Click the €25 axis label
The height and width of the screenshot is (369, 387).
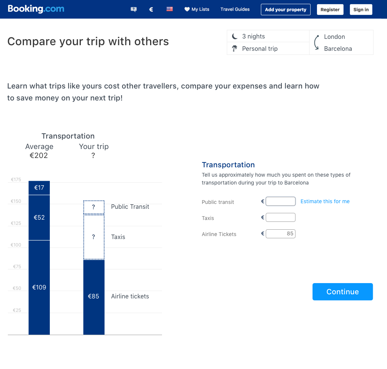pyautogui.click(x=17, y=310)
